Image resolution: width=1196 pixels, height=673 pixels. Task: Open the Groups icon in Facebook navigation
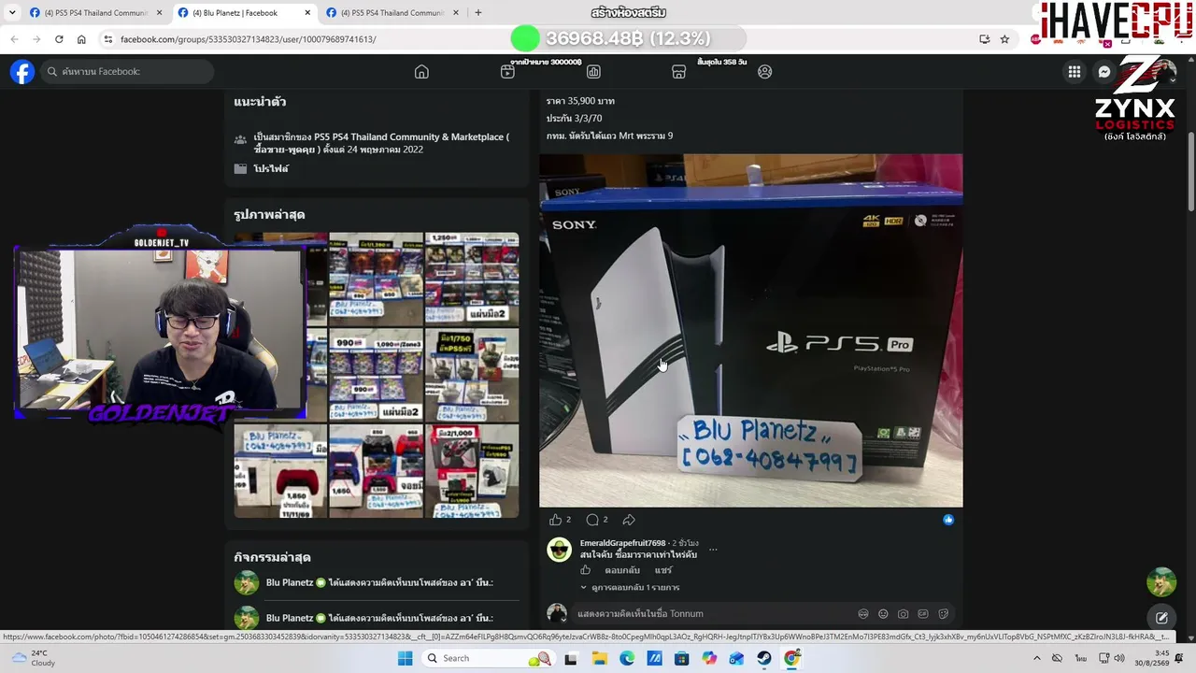pos(765,72)
